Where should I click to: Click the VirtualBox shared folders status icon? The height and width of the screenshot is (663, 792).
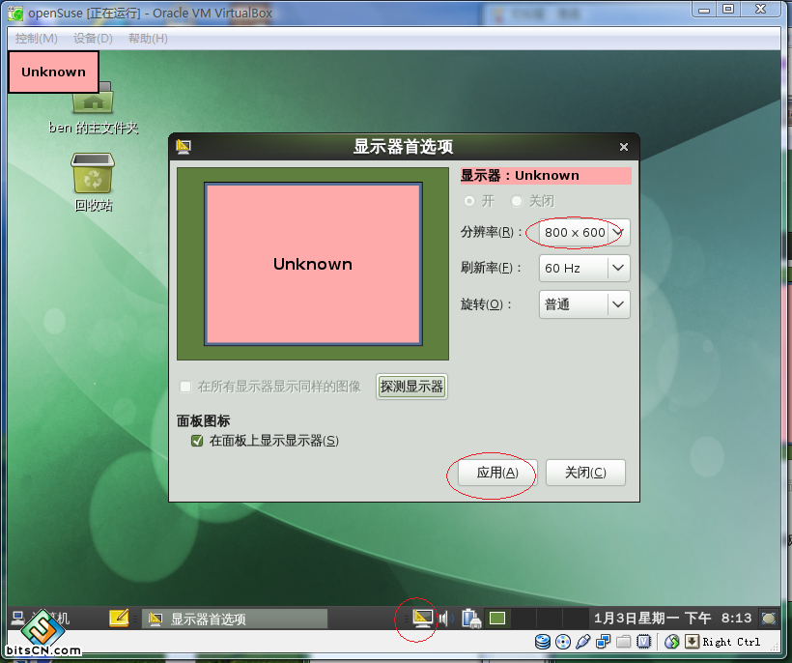pyautogui.click(x=623, y=642)
